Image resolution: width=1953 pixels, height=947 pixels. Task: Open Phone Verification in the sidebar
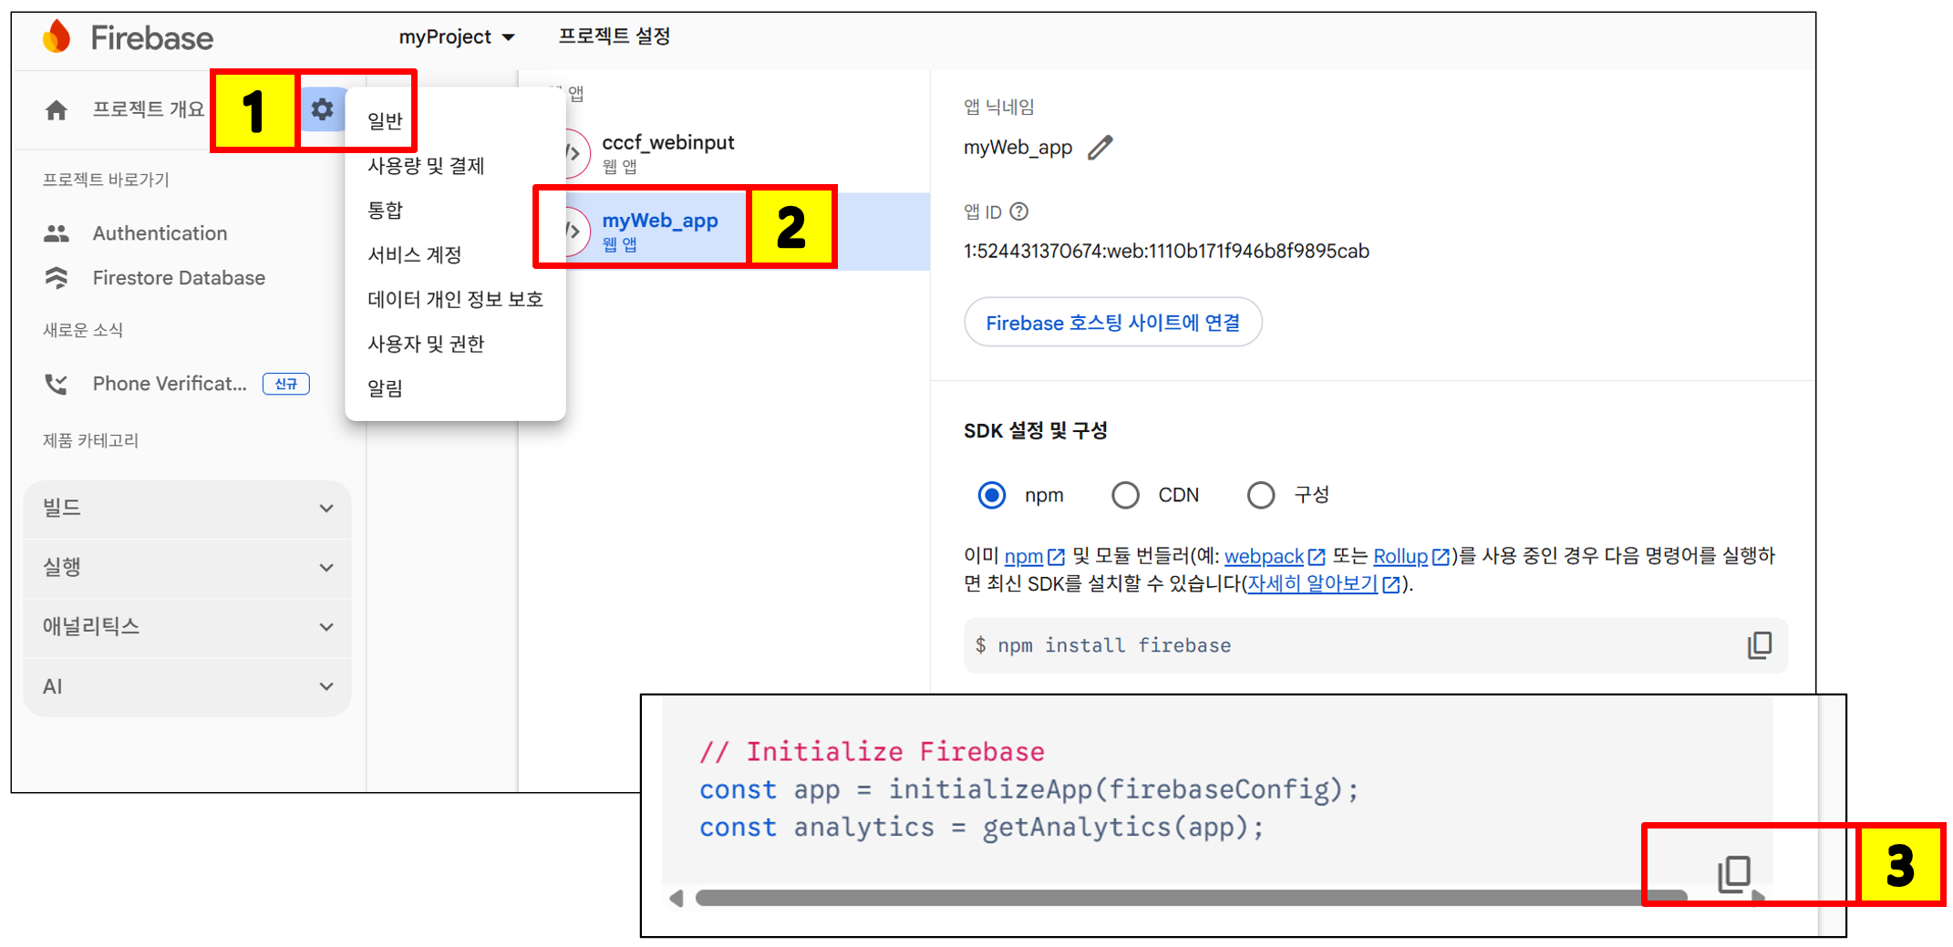pyautogui.click(x=170, y=384)
